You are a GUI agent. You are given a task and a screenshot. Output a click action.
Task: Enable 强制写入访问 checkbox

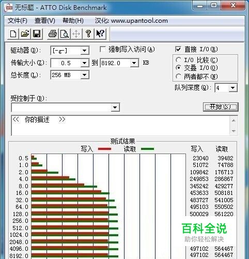103,50
